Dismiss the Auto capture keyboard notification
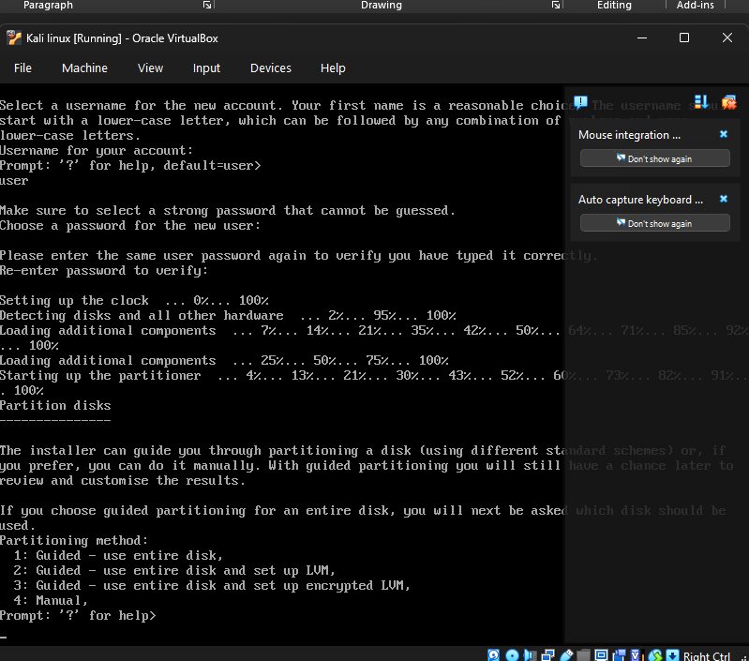Image resolution: width=749 pixels, height=661 pixels. pos(723,200)
